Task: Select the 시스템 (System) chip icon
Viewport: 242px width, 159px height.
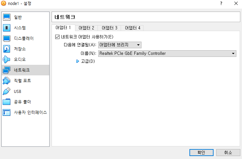Action: (7, 28)
